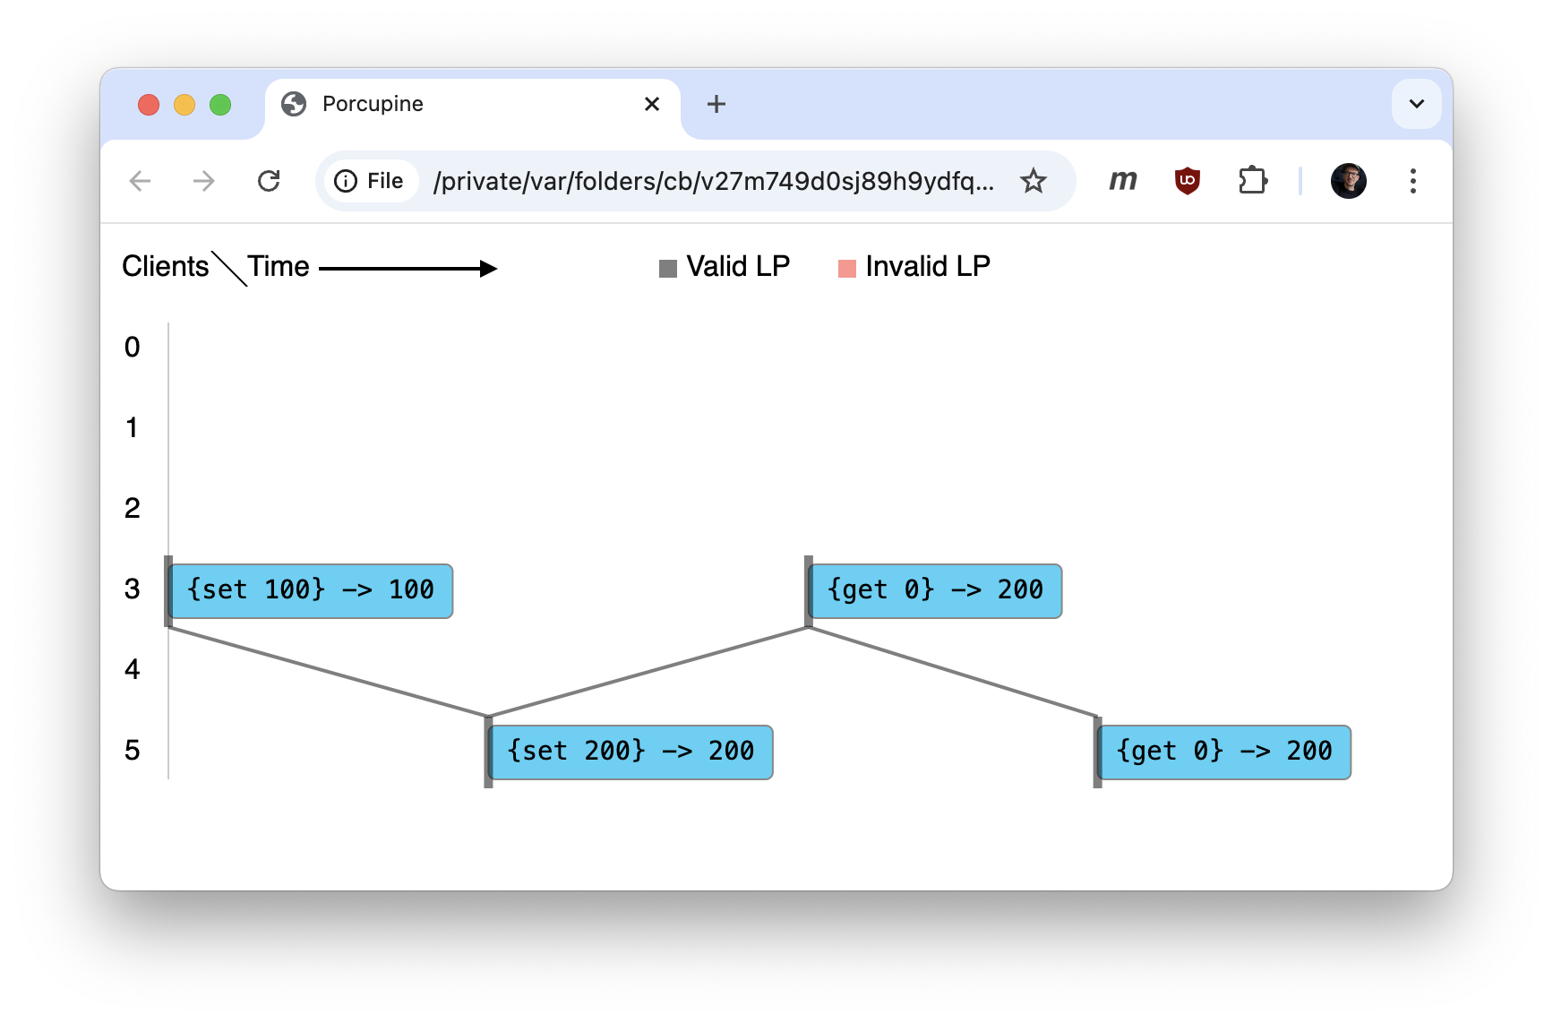
Task: Click client row label 4
Action: pyautogui.click(x=133, y=669)
